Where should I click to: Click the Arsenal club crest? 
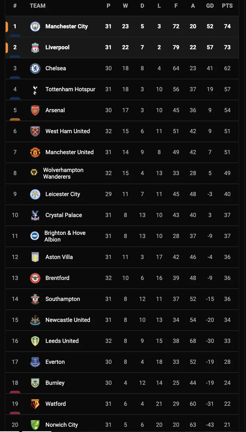tap(35, 110)
